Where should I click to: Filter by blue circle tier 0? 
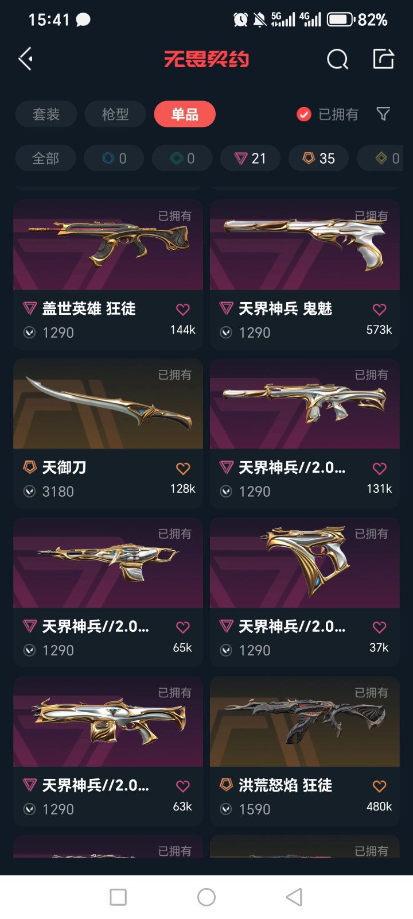point(114,159)
